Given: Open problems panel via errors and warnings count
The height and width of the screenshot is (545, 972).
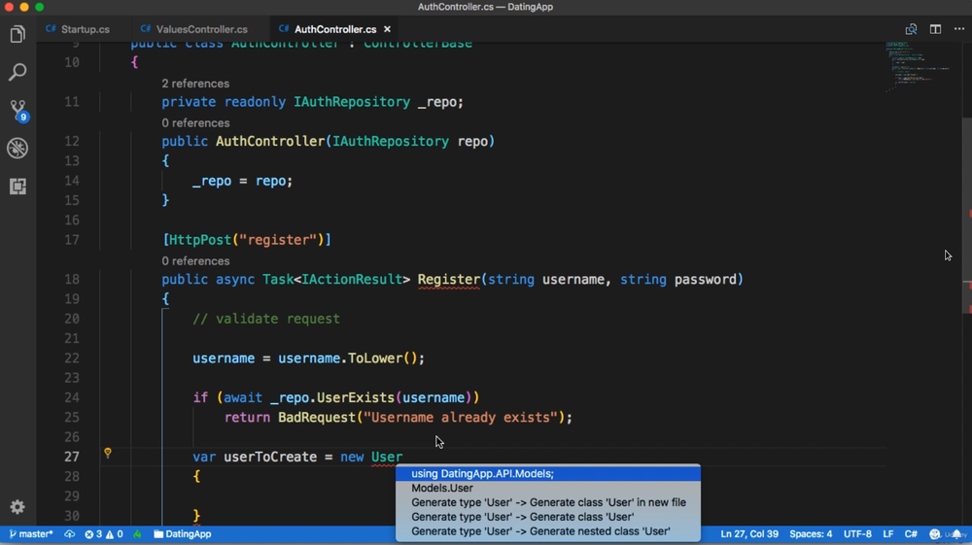Looking at the screenshot, I should [x=104, y=534].
